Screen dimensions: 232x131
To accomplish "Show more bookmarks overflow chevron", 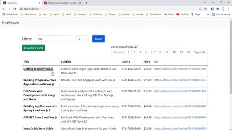I will pos(208,15).
